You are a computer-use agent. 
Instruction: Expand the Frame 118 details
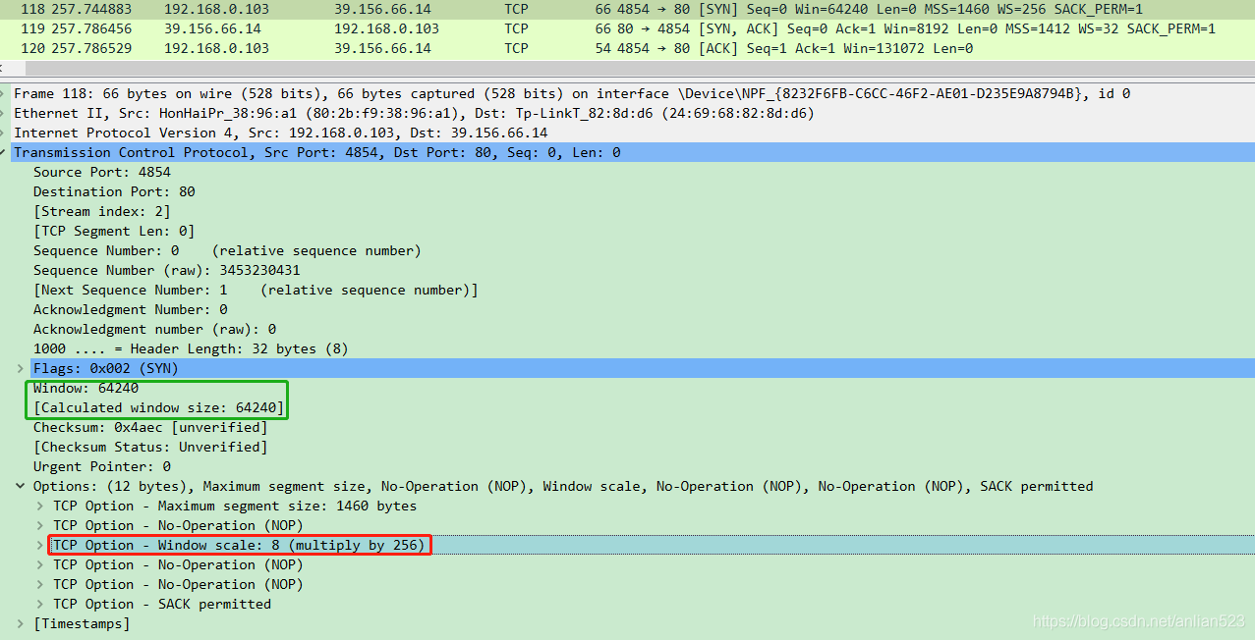pyautogui.click(x=6, y=93)
